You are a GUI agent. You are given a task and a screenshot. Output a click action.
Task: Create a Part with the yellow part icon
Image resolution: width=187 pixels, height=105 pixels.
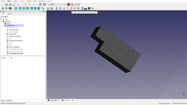click(x=48, y=8)
